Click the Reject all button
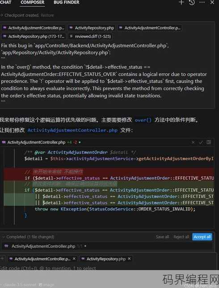 pos(181,237)
